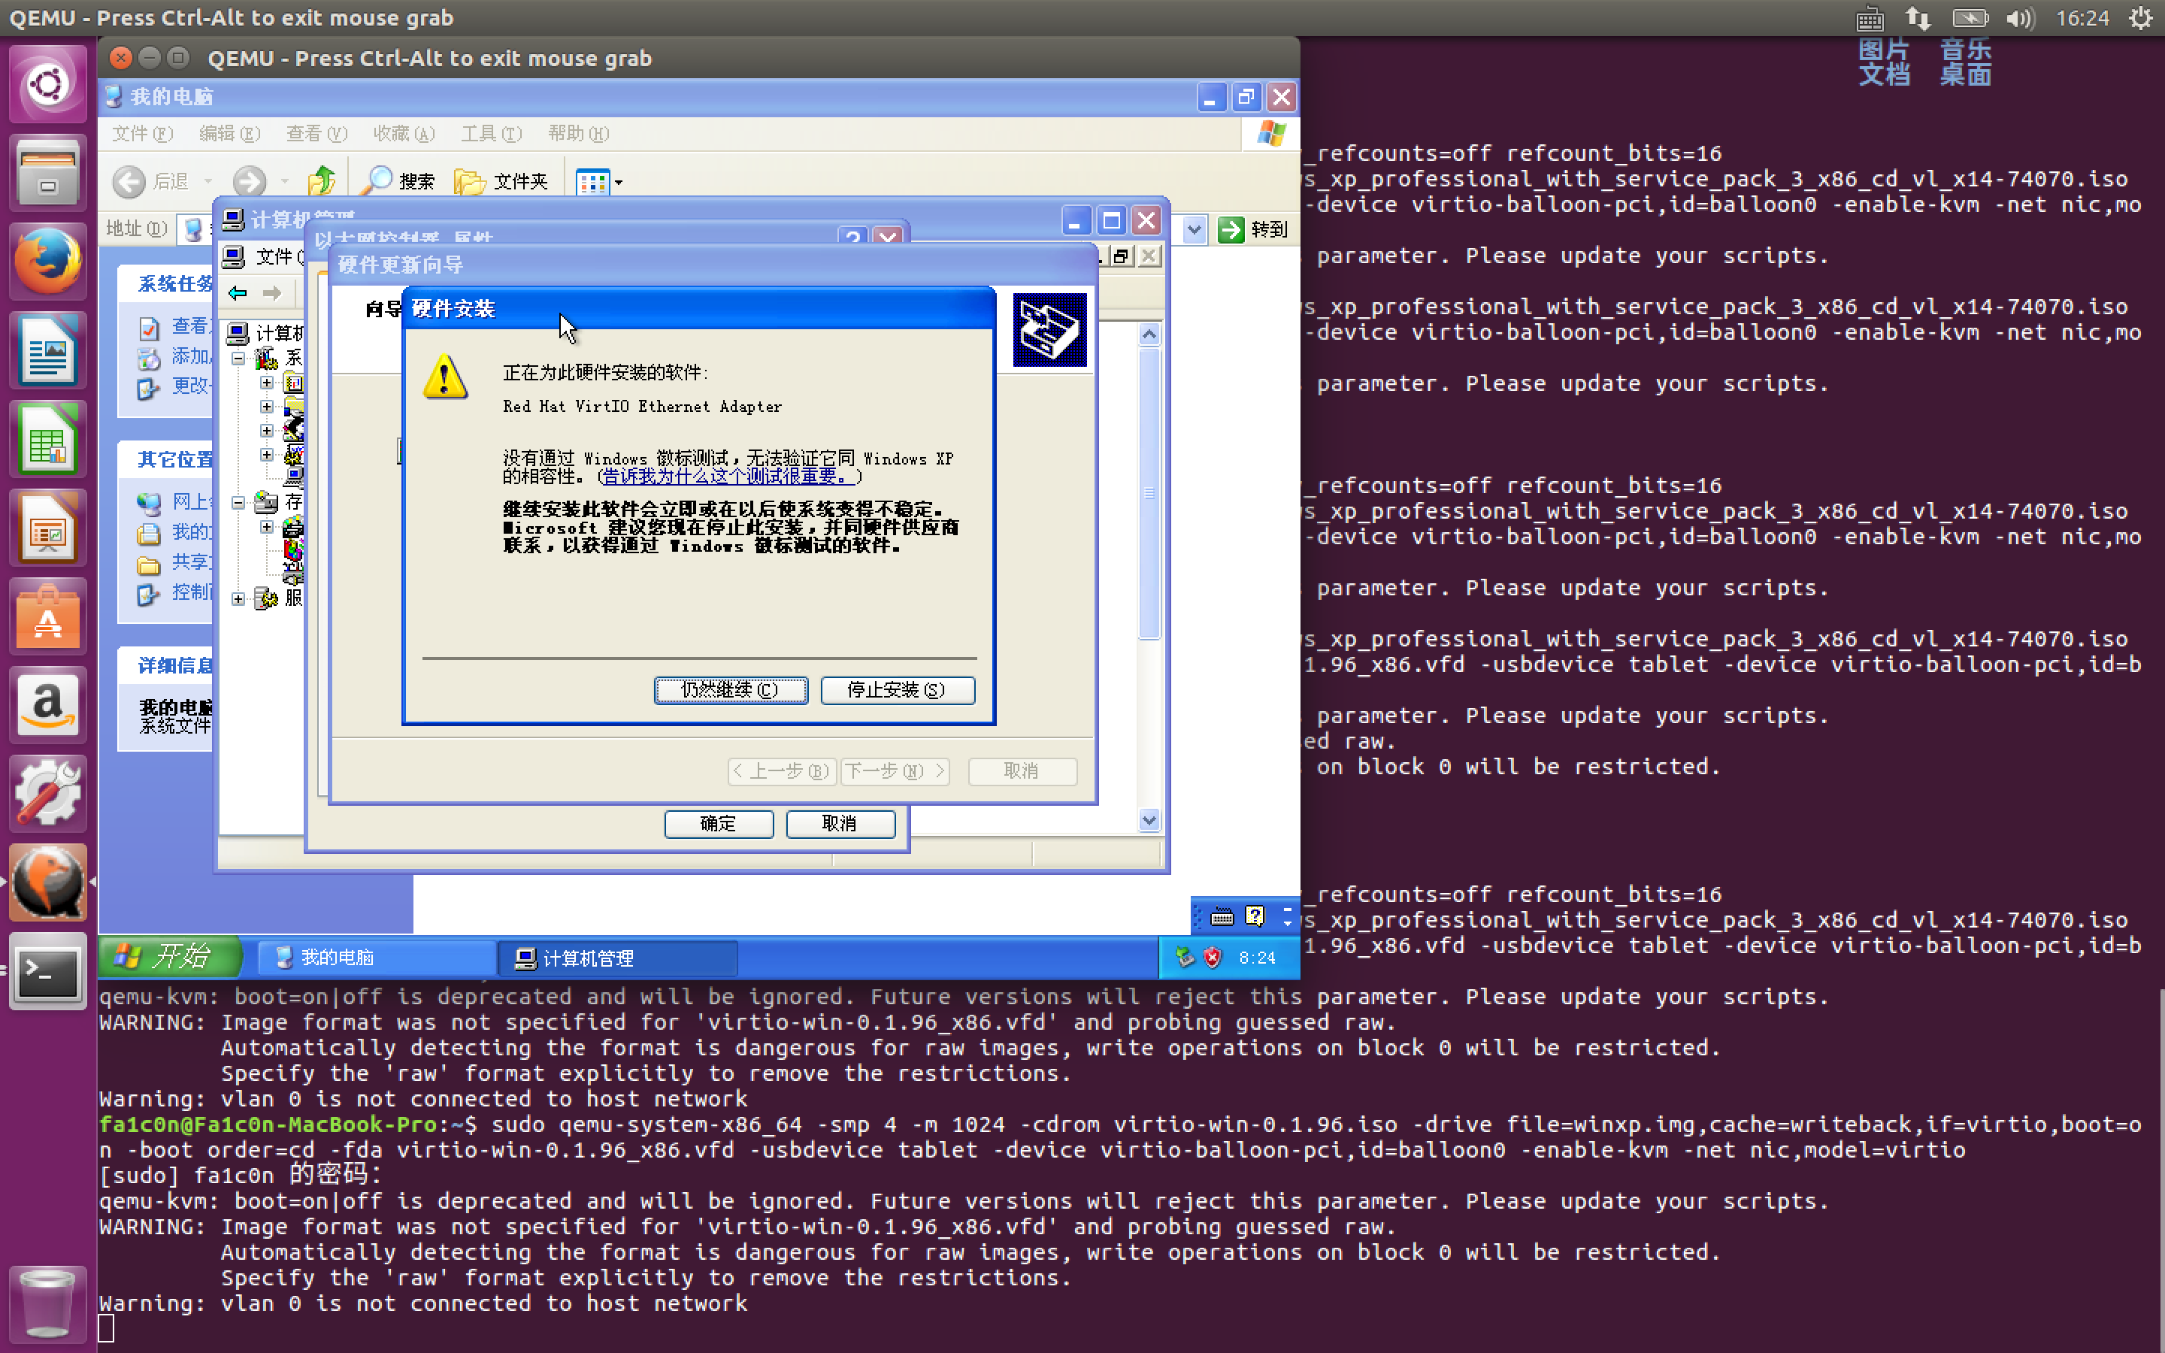Open the address bar dropdown arrow
Image resolution: width=2165 pixels, height=1353 pixels.
(x=1194, y=230)
